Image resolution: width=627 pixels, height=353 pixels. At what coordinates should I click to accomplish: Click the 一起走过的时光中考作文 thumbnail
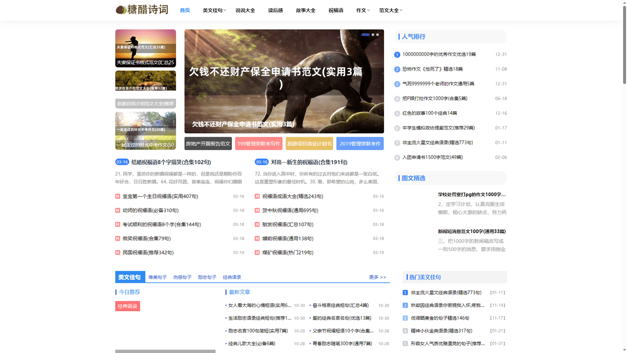pos(145,131)
